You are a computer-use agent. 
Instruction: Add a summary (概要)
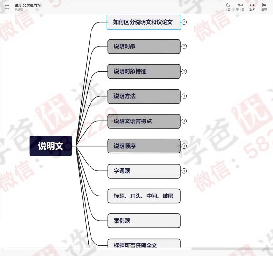(x=264, y=7)
